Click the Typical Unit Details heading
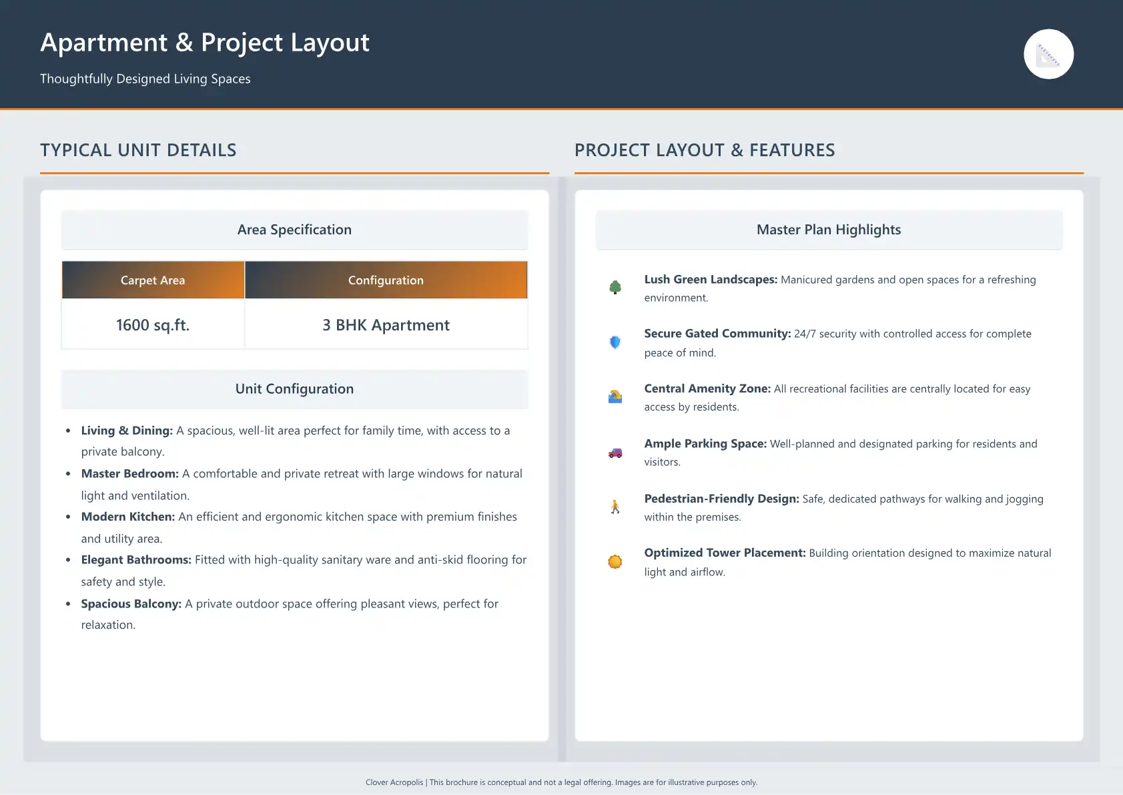This screenshot has width=1123, height=795. click(x=138, y=150)
